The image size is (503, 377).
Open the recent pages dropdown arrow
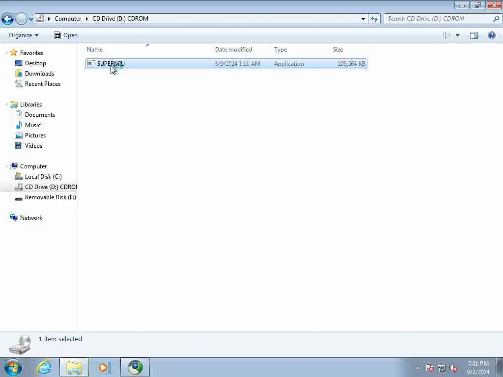point(31,19)
